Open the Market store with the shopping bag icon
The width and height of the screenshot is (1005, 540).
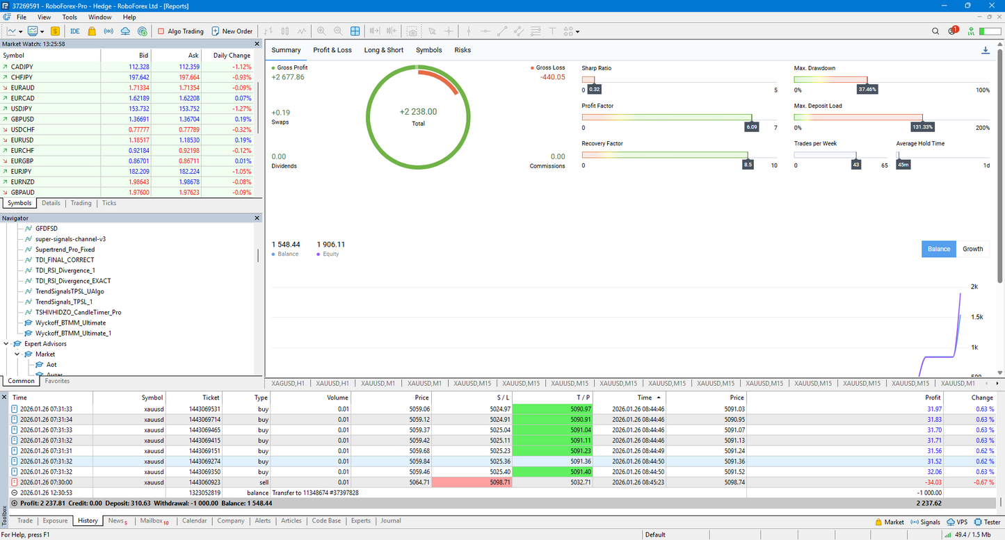click(91, 31)
